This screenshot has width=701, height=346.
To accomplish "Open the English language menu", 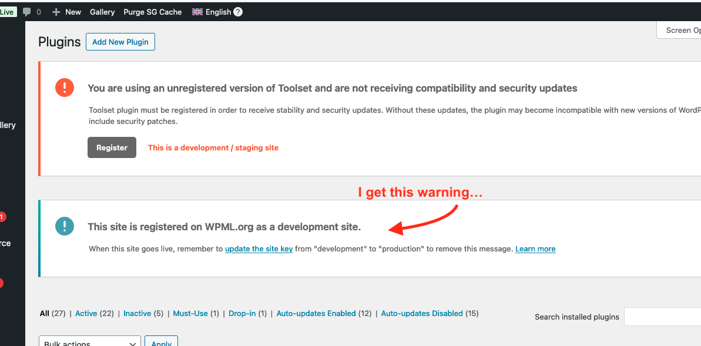I will pos(218,12).
